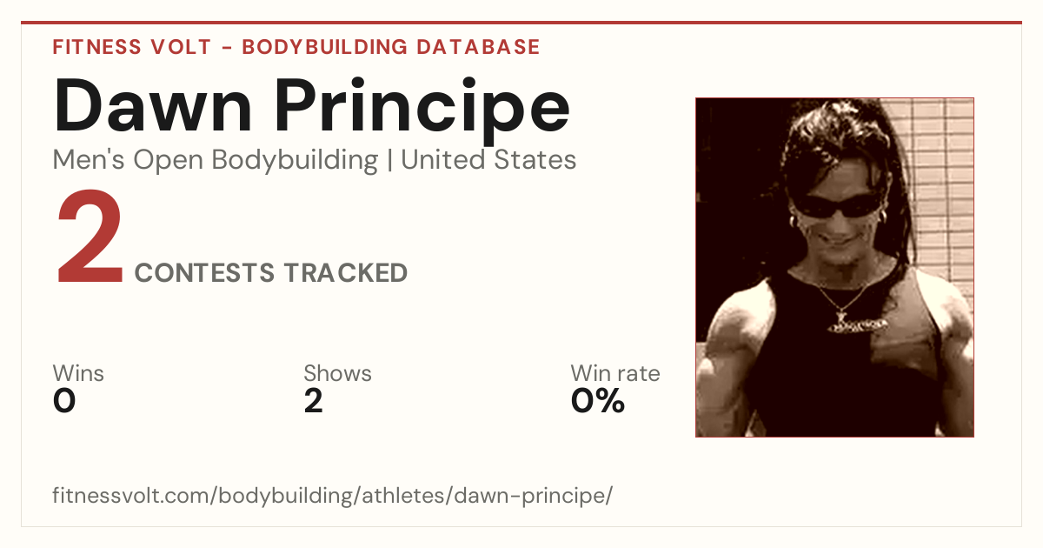Viewport: 1043px width, 548px height.
Task: Click the Wins stat label
Action: pyautogui.click(x=78, y=373)
